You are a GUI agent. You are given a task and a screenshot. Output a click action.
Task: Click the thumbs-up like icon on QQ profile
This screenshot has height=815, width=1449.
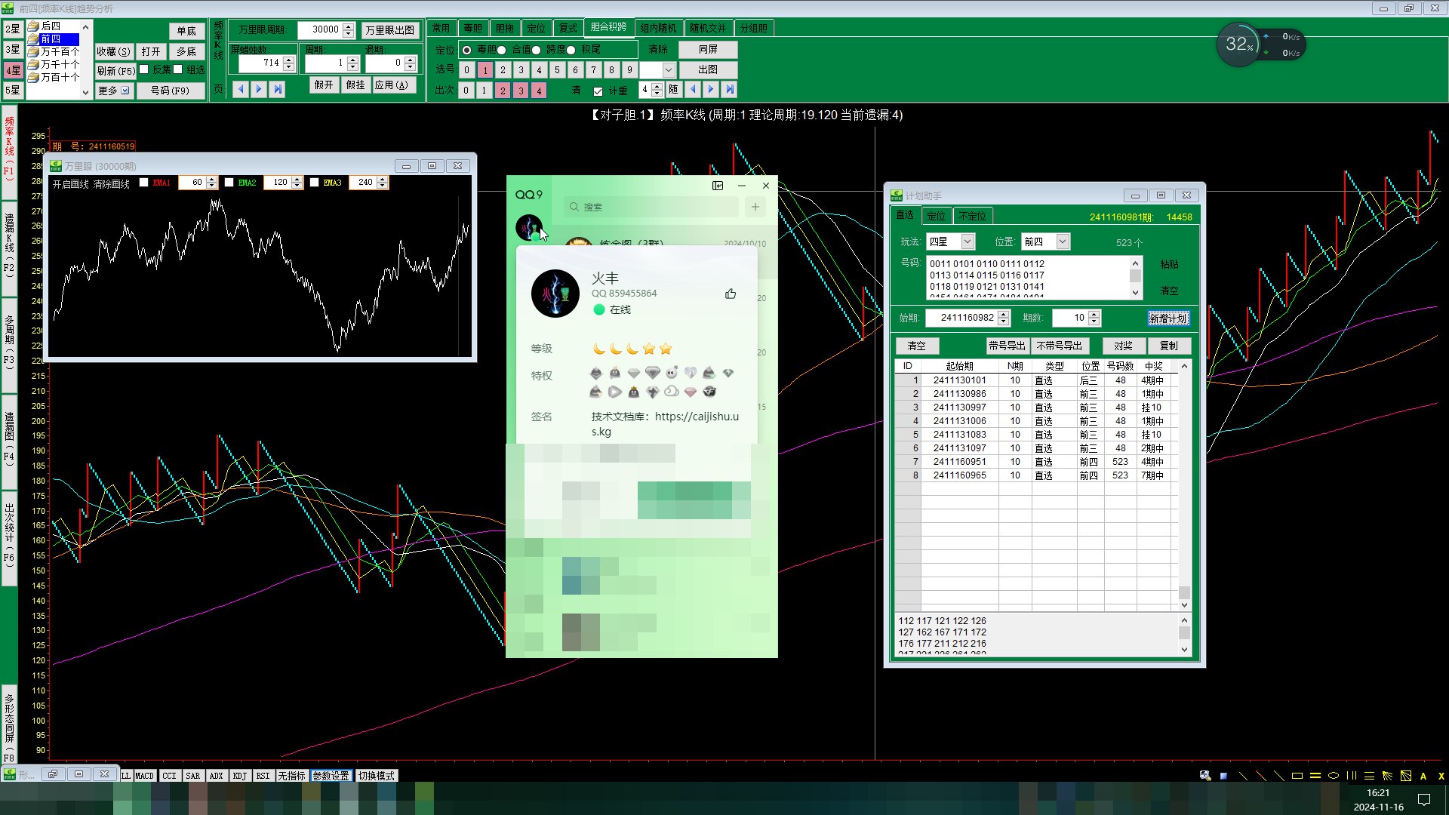click(x=731, y=294)
